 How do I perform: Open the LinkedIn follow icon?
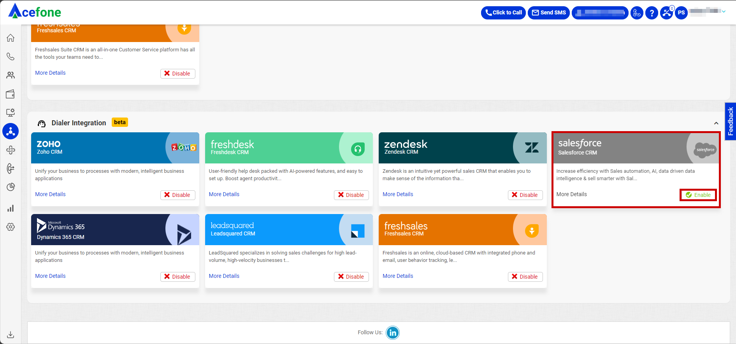pyautogui.click(x=393, y=333)
